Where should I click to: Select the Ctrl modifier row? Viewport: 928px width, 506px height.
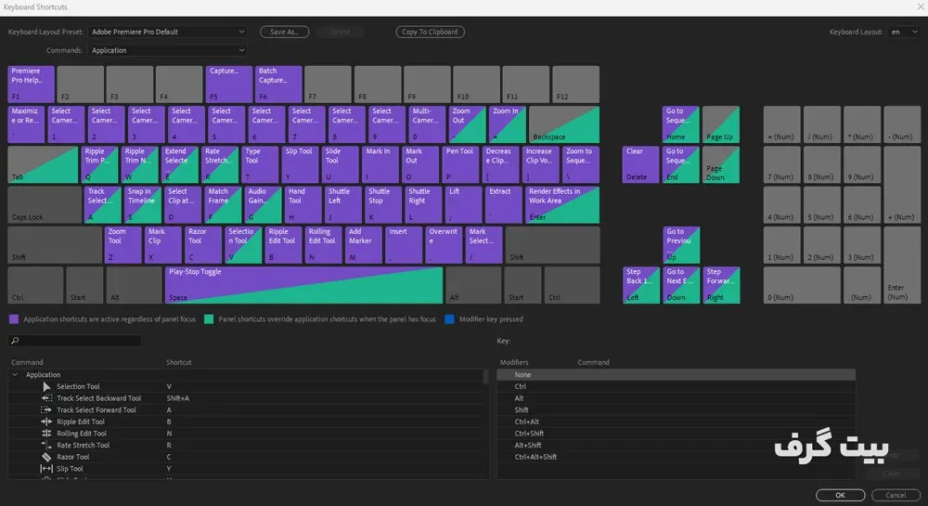[676, 386]
